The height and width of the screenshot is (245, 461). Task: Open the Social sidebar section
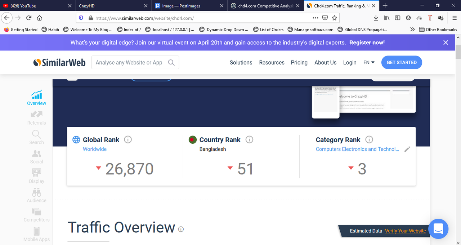tap(36, 157)
